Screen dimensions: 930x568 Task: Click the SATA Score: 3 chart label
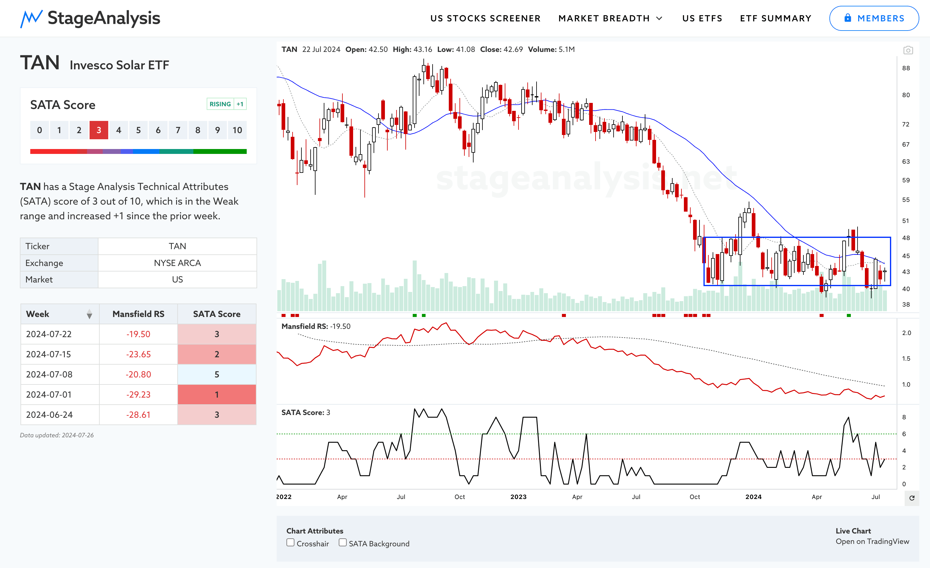click(x=306, y=412)
